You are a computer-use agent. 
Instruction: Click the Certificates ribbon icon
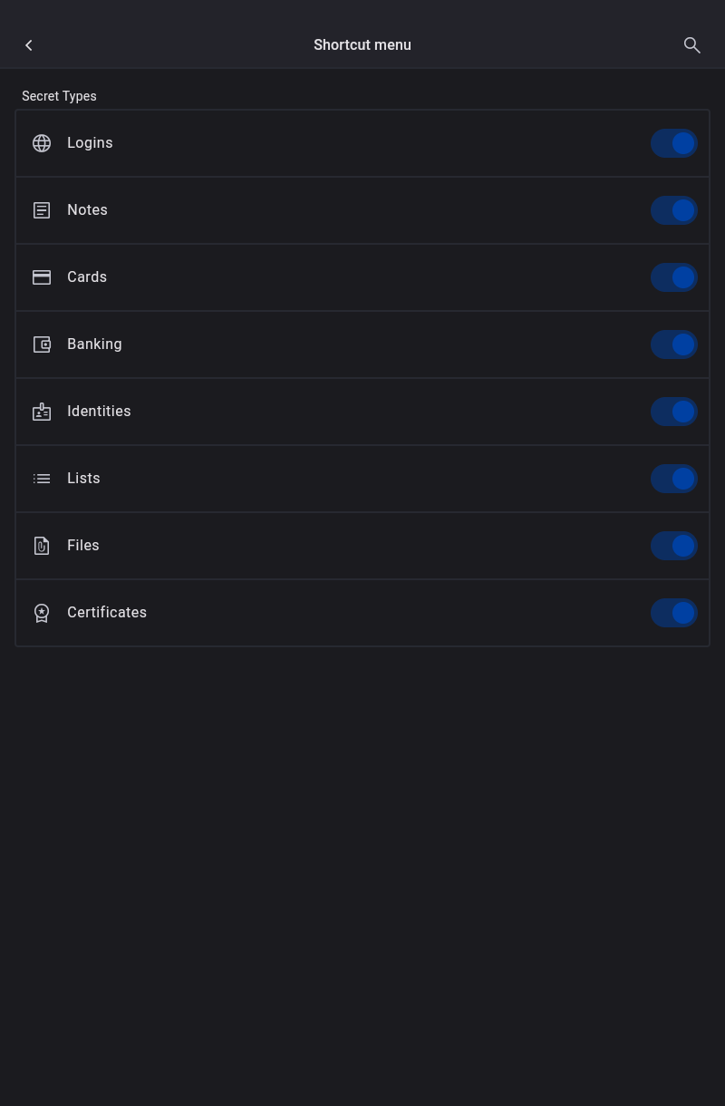pyautogui.click(x=42, y=613)
